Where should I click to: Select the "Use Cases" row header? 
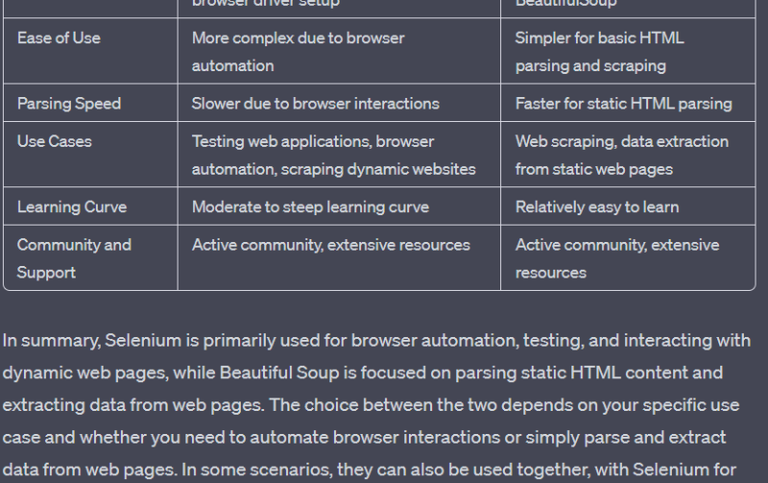click(x=55, y=141)
